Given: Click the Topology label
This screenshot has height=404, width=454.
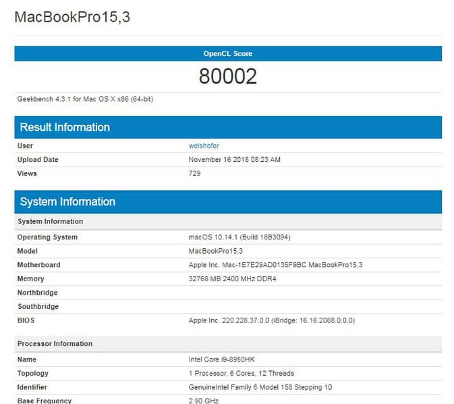Looking at the screenshot, I should pyautogui.click(x=33, y=374).
